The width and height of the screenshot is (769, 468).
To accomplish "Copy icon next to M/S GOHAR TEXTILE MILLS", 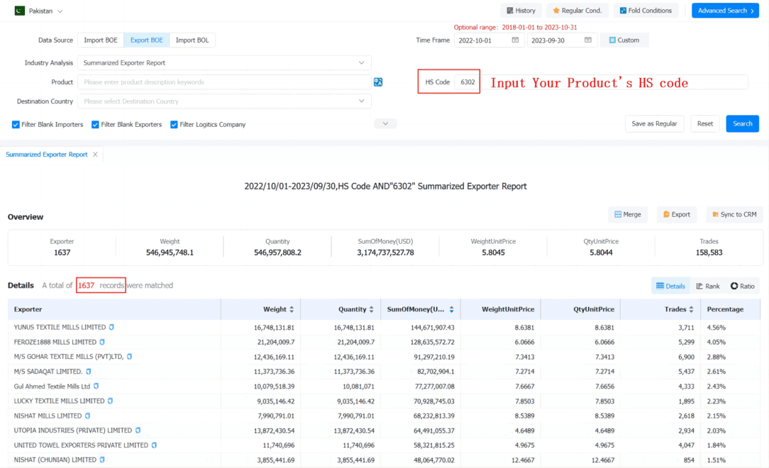I will [129, 357].
